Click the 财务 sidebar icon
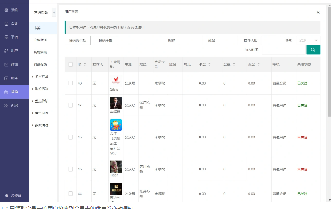This screenshot has height=209, width=331. [x=6, y=78]
